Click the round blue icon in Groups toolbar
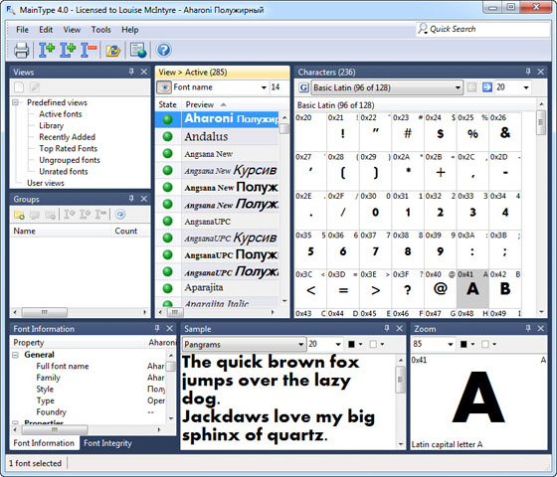Image resolution: width=557 pixels, height=477 pixels. click(120, 214)
